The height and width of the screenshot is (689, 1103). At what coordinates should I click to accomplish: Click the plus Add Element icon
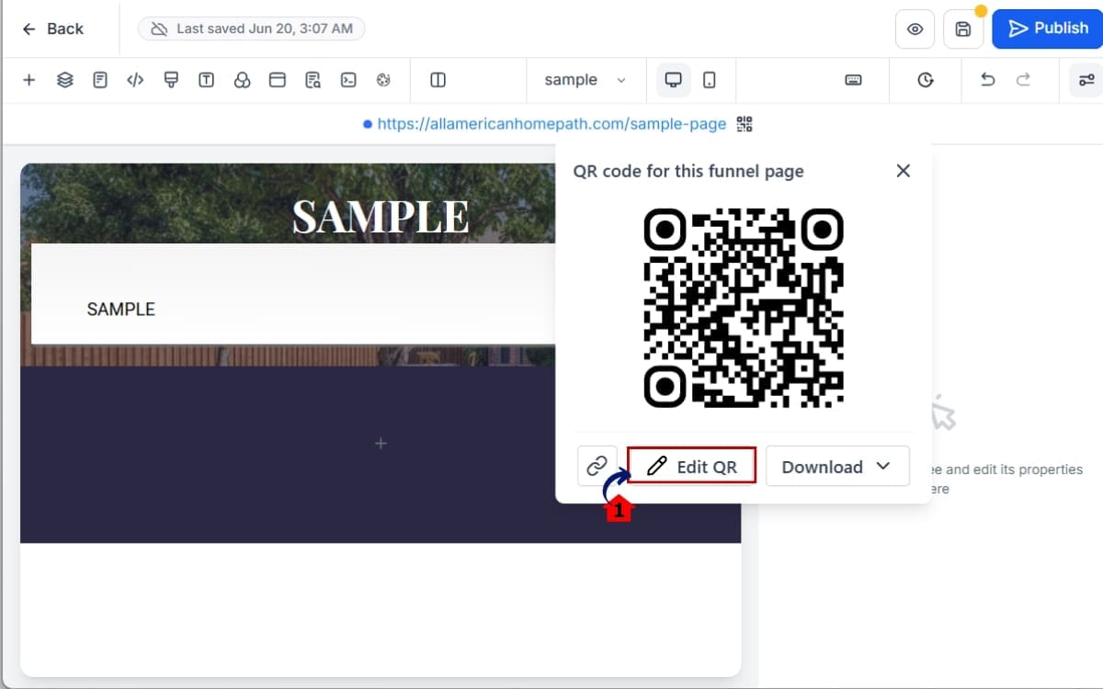[28, 80]
